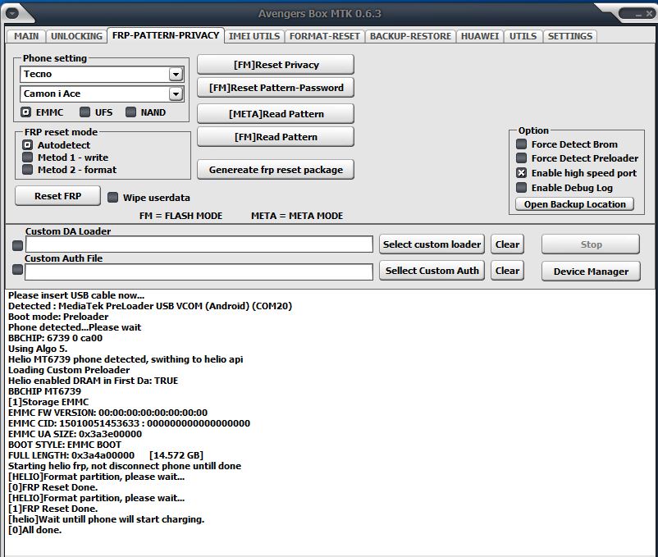Click the Stop button

point(591,244)
